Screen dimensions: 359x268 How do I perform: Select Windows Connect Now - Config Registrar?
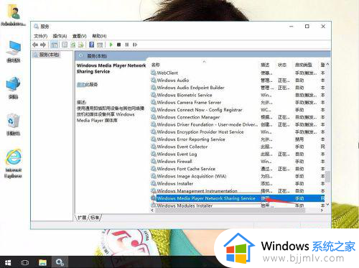coord(237,110)
